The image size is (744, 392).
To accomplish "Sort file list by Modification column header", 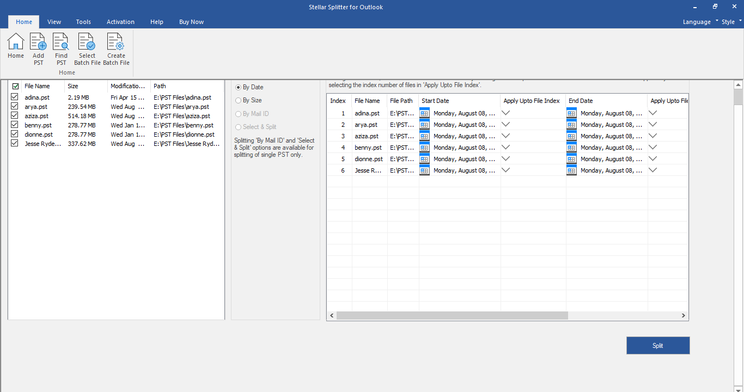I will pyautogui.click(x=129, y=86).
